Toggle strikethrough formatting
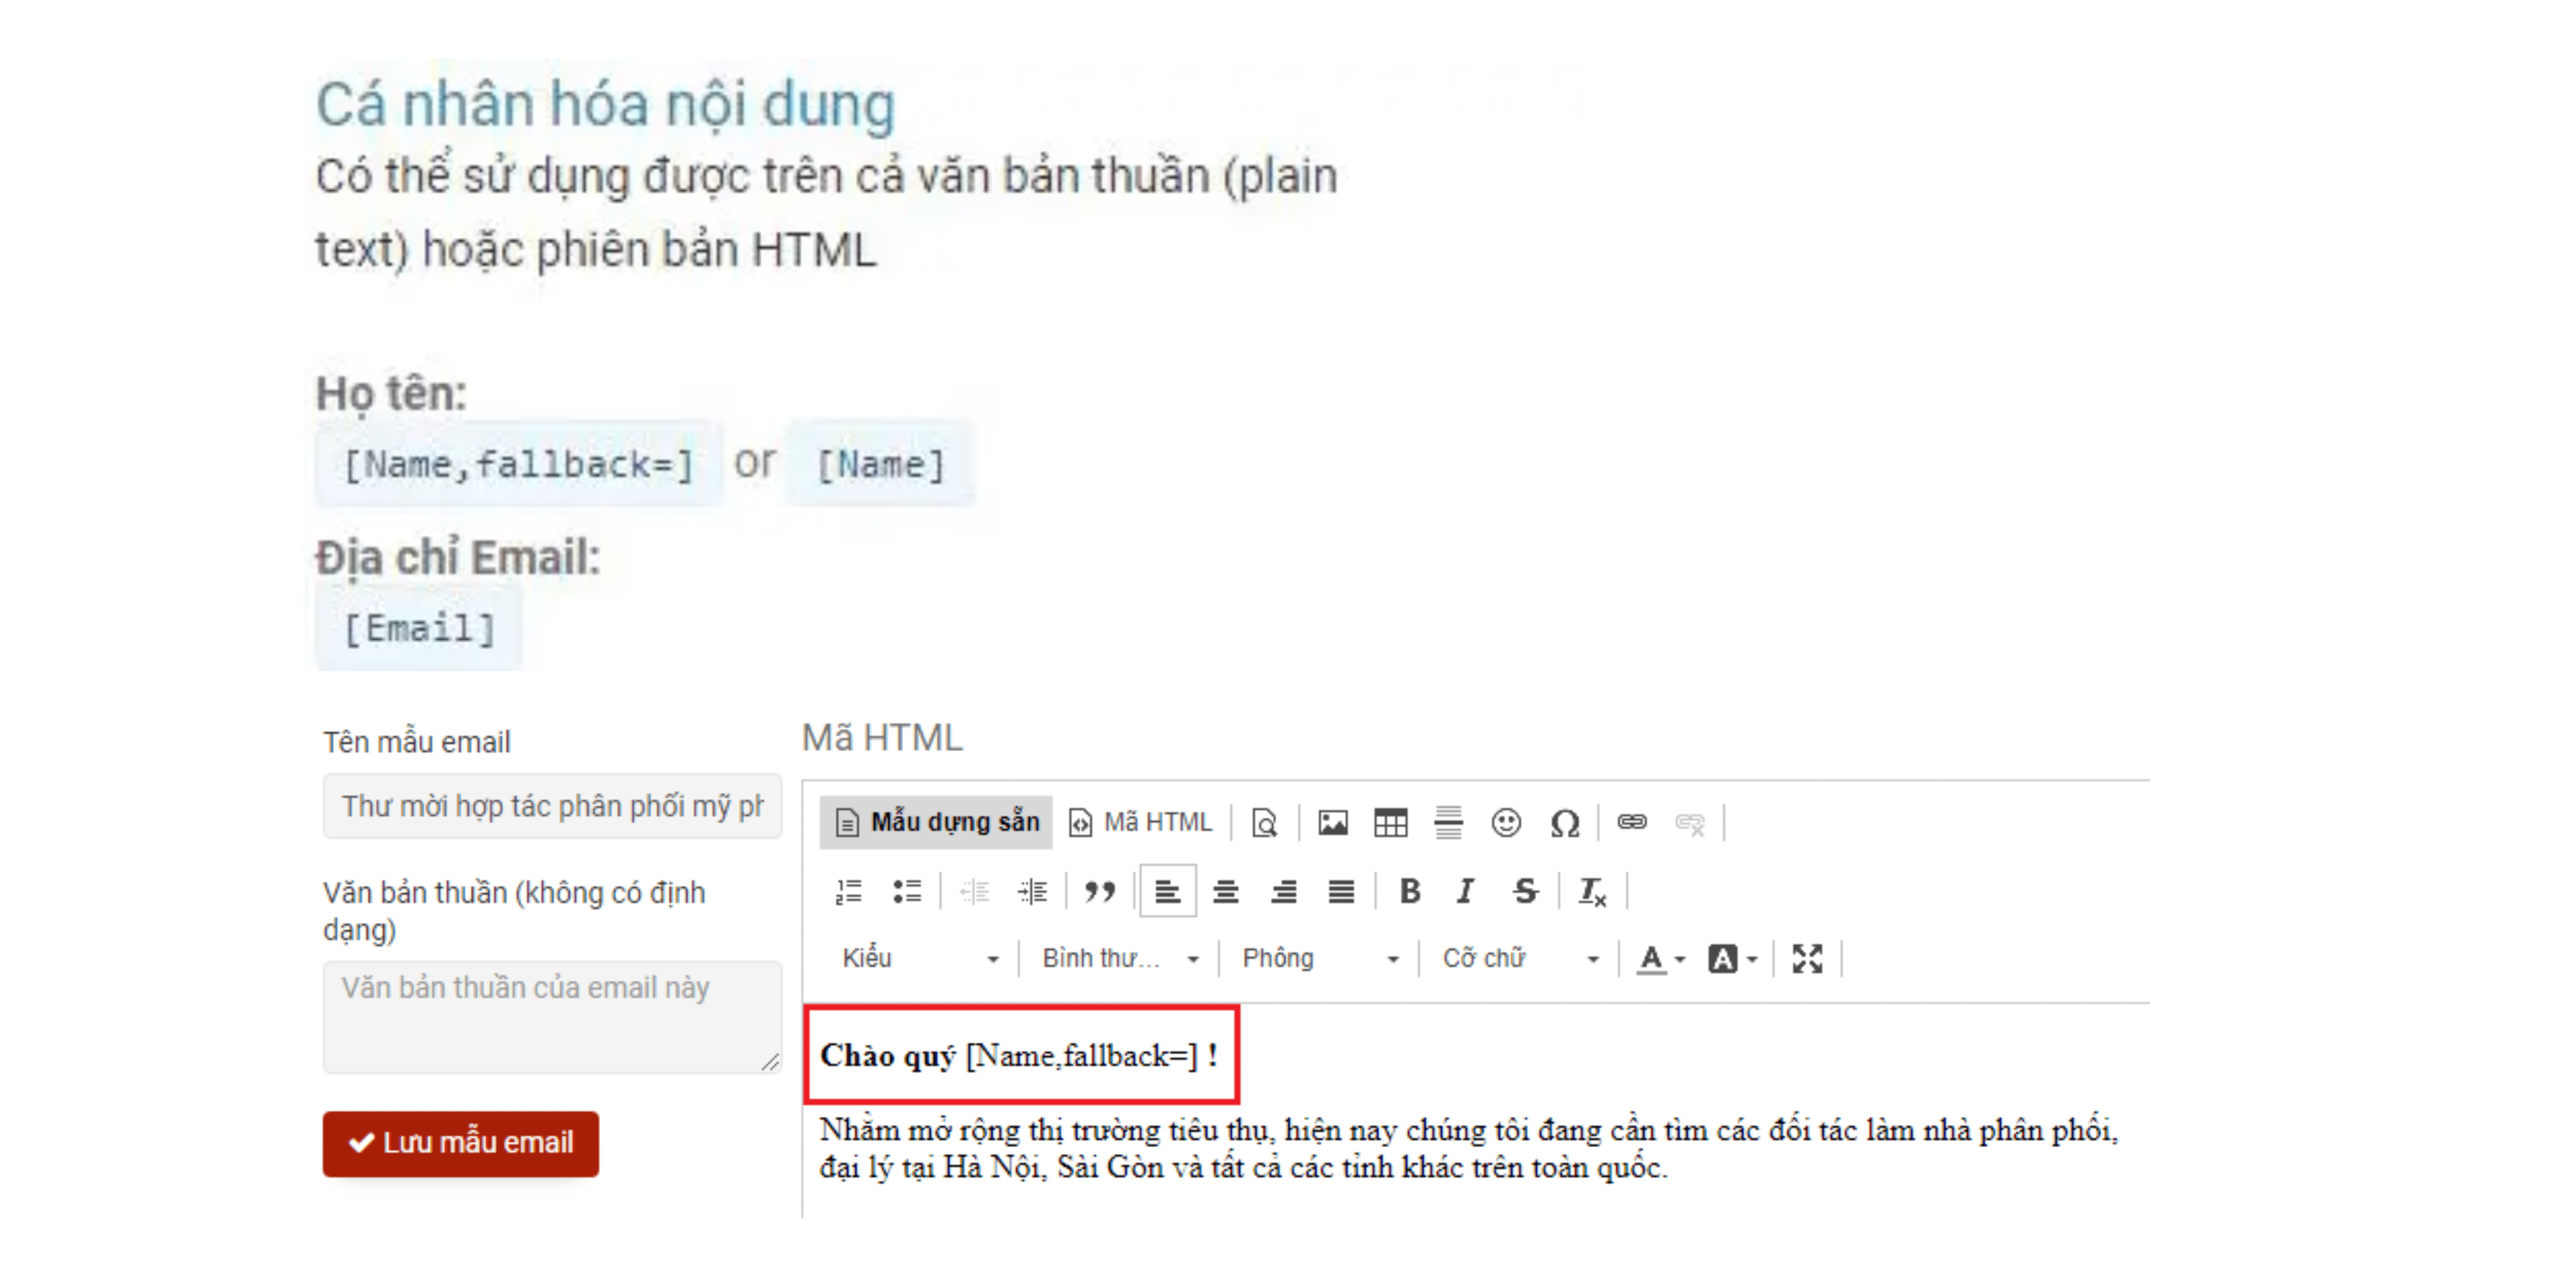This screenshot has width=2576, height=1288. [1525, 891]
